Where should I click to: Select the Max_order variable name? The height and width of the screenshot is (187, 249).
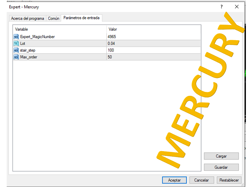point(29,57)
